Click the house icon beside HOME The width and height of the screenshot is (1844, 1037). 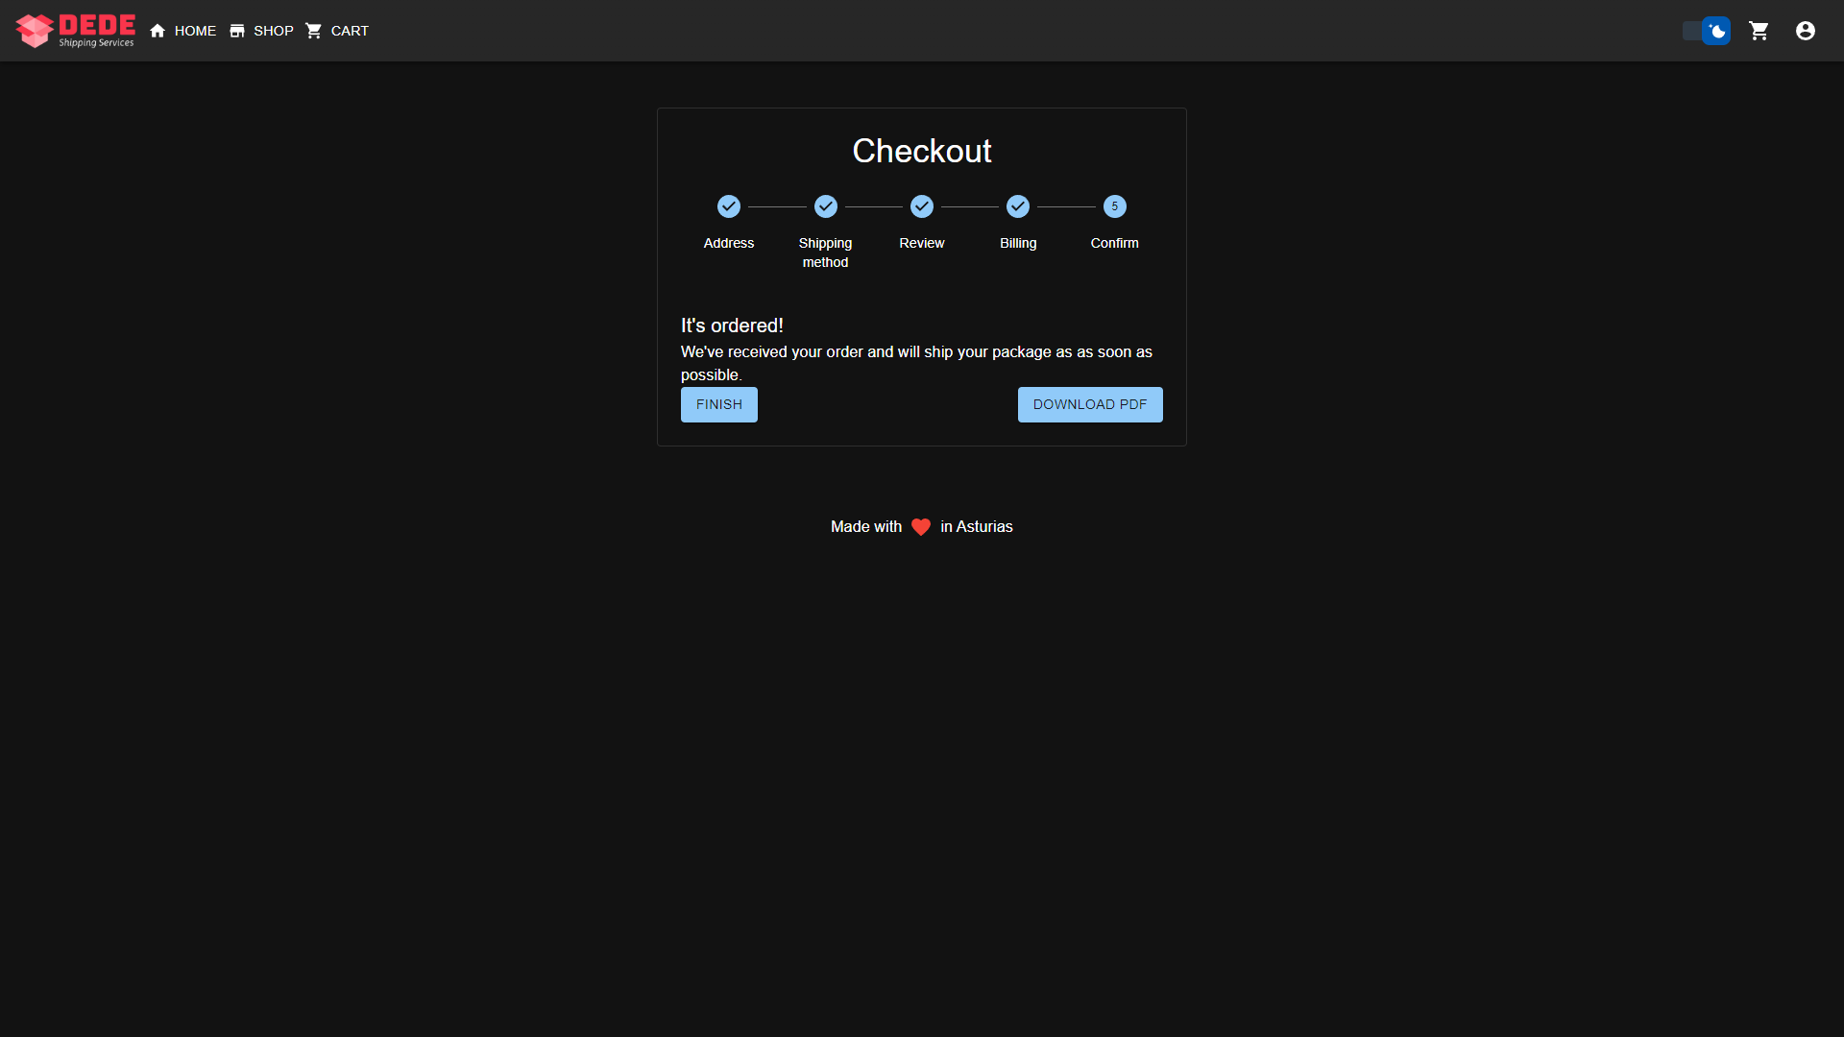(158, 31)
